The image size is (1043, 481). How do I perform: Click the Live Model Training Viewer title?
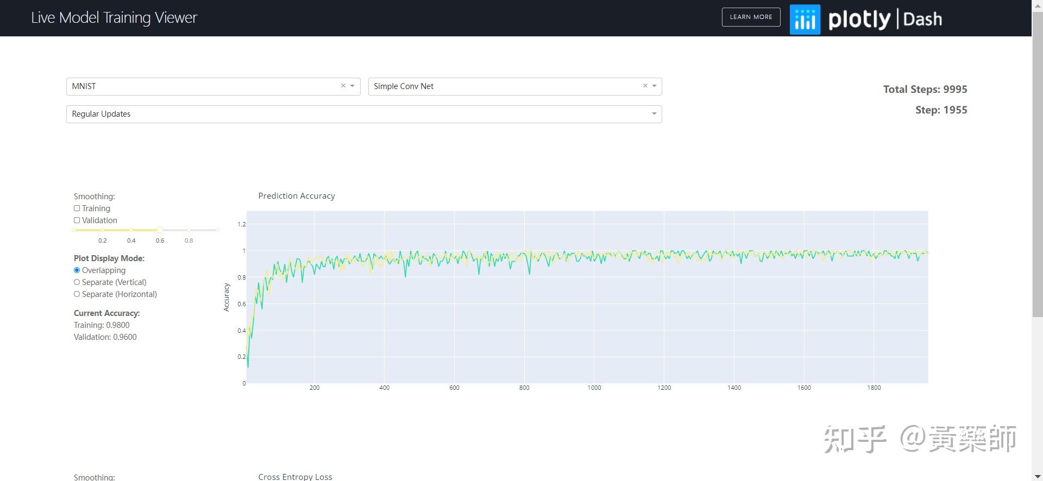tap(114, 17)
